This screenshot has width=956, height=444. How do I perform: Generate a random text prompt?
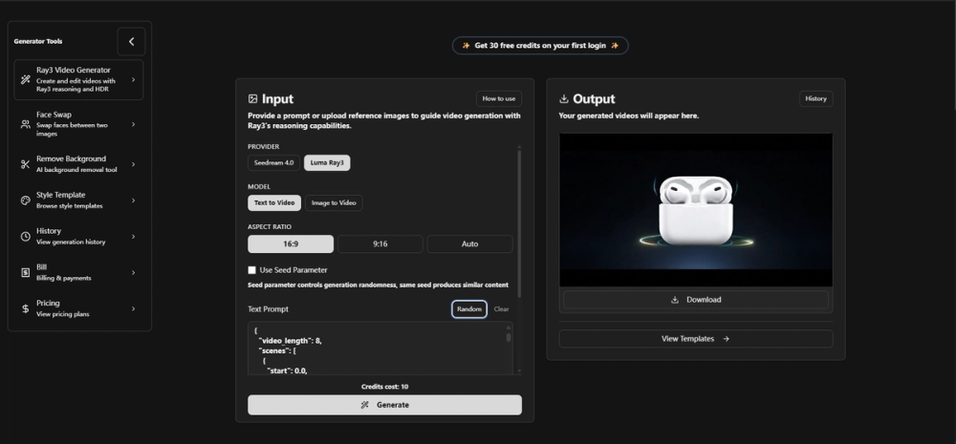469,309
